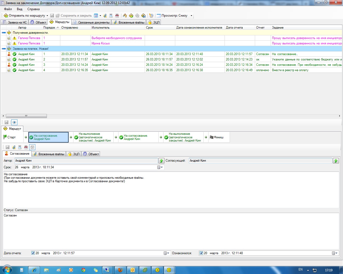Click green arrow button next to Автор field

[x=161, y=161]
